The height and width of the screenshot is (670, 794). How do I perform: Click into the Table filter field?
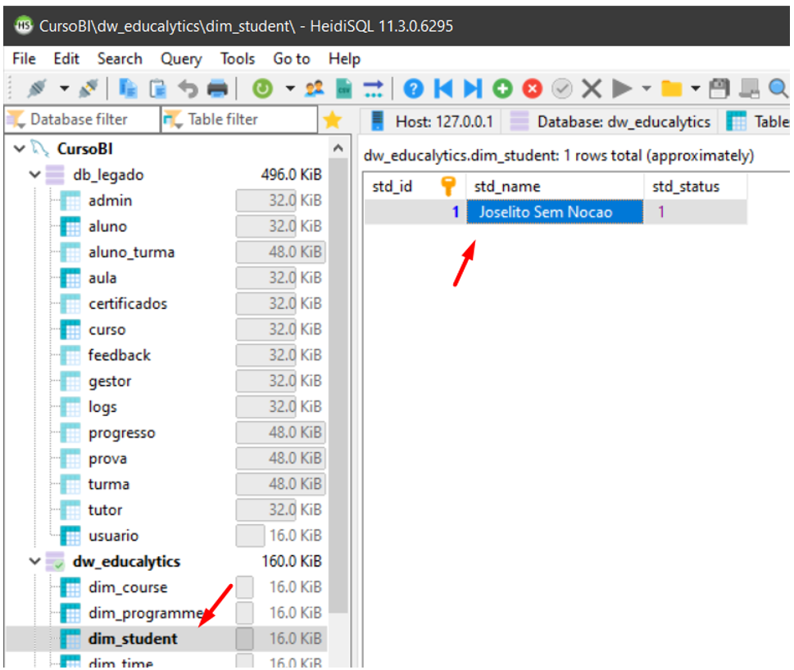click(x=239, y=120)
